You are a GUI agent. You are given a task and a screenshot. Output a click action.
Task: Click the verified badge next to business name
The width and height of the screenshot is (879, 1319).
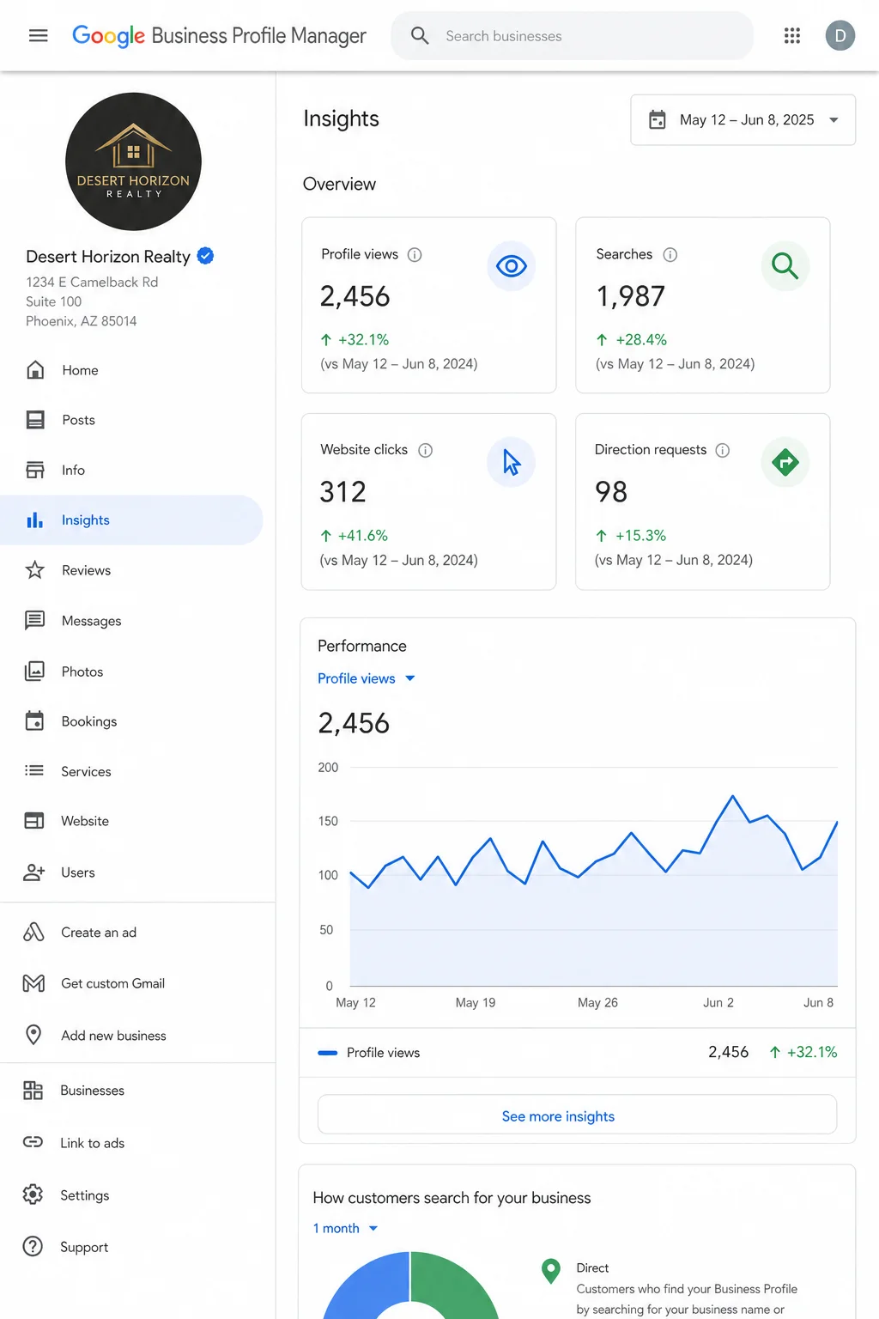pyautogui.click(x=205, y=256)
